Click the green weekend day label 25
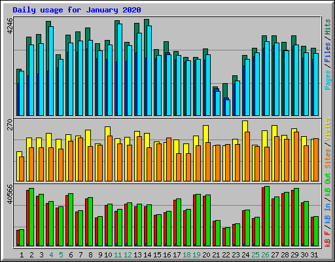The width and height of the screenshot is (335, 262). tap(255, 255)
